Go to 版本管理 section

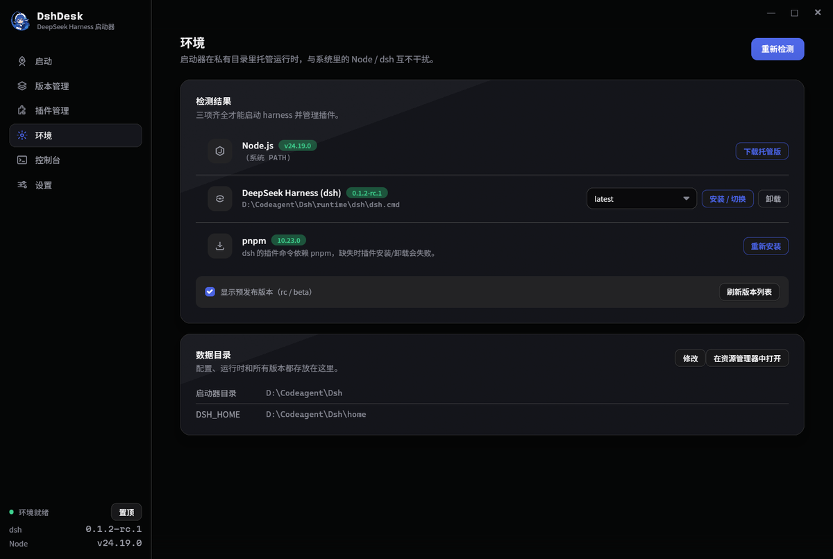(76, 86)
